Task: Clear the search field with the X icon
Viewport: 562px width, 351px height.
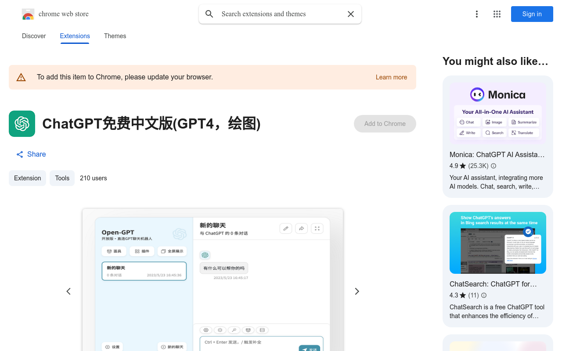Action: pos(350,14)
